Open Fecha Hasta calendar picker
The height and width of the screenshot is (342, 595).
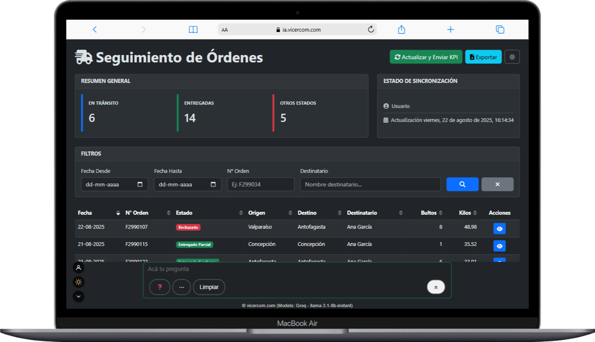213,184
